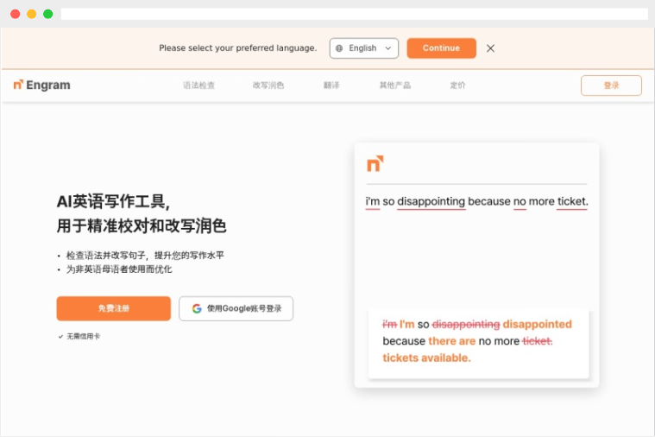Viewport: 655px width, 437px height.
Task: Expand the language chevron arrow
Action: click(388, 48)
